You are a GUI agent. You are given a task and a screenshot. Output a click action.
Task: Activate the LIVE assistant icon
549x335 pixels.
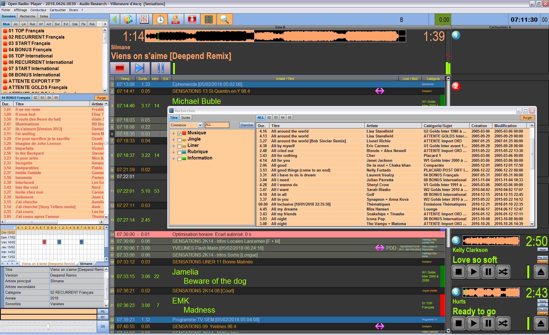point(176,19)
